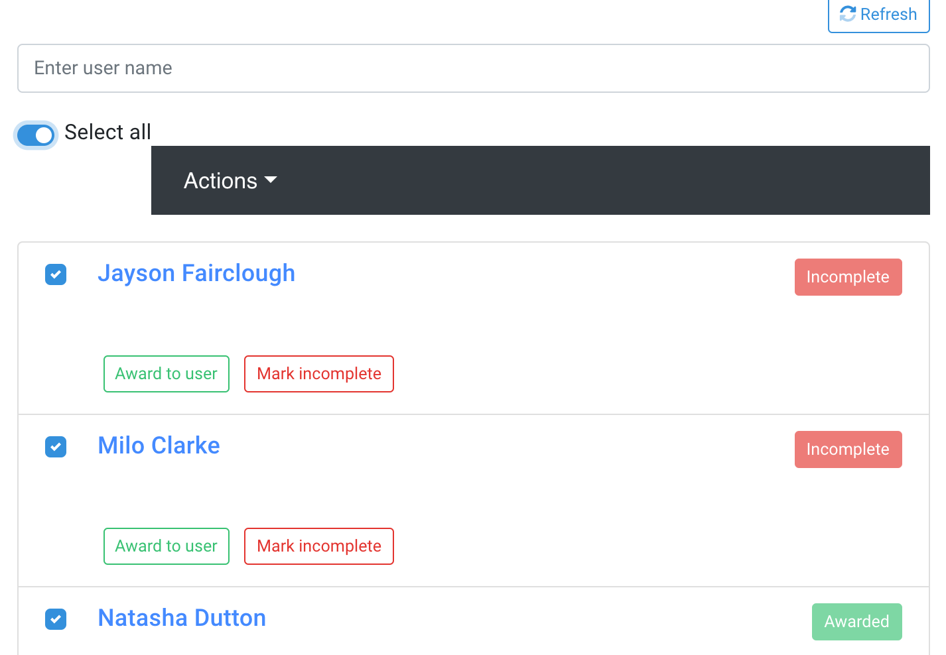This screenshot has height=655, width=946.
Task: Open the Actions menu
Action: [x=230, y=180]
